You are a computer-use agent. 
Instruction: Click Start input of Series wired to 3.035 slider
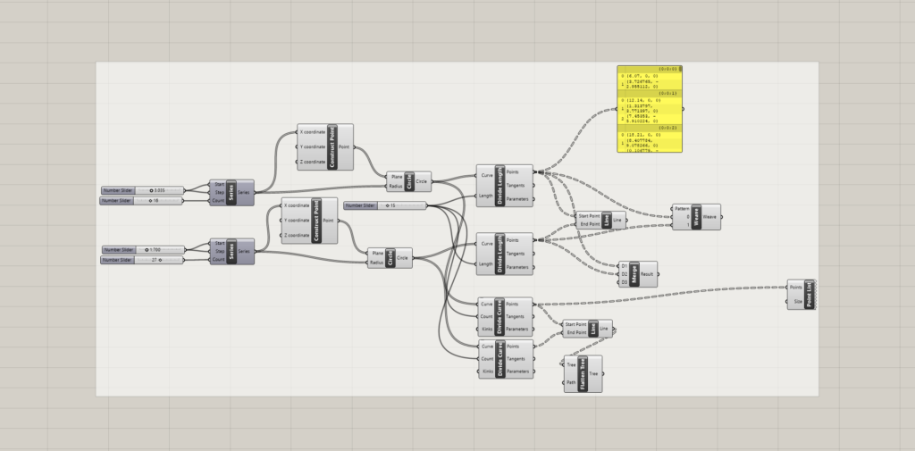point(220,184)
